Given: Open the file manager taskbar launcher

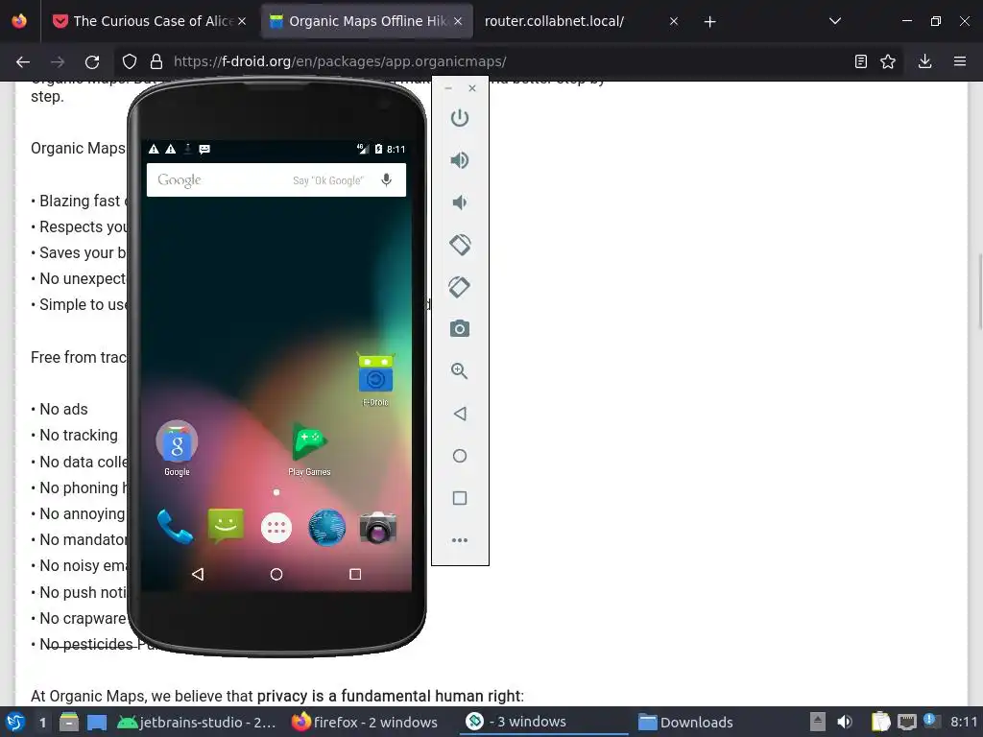Looking at the screenshot, I should 69,722.
